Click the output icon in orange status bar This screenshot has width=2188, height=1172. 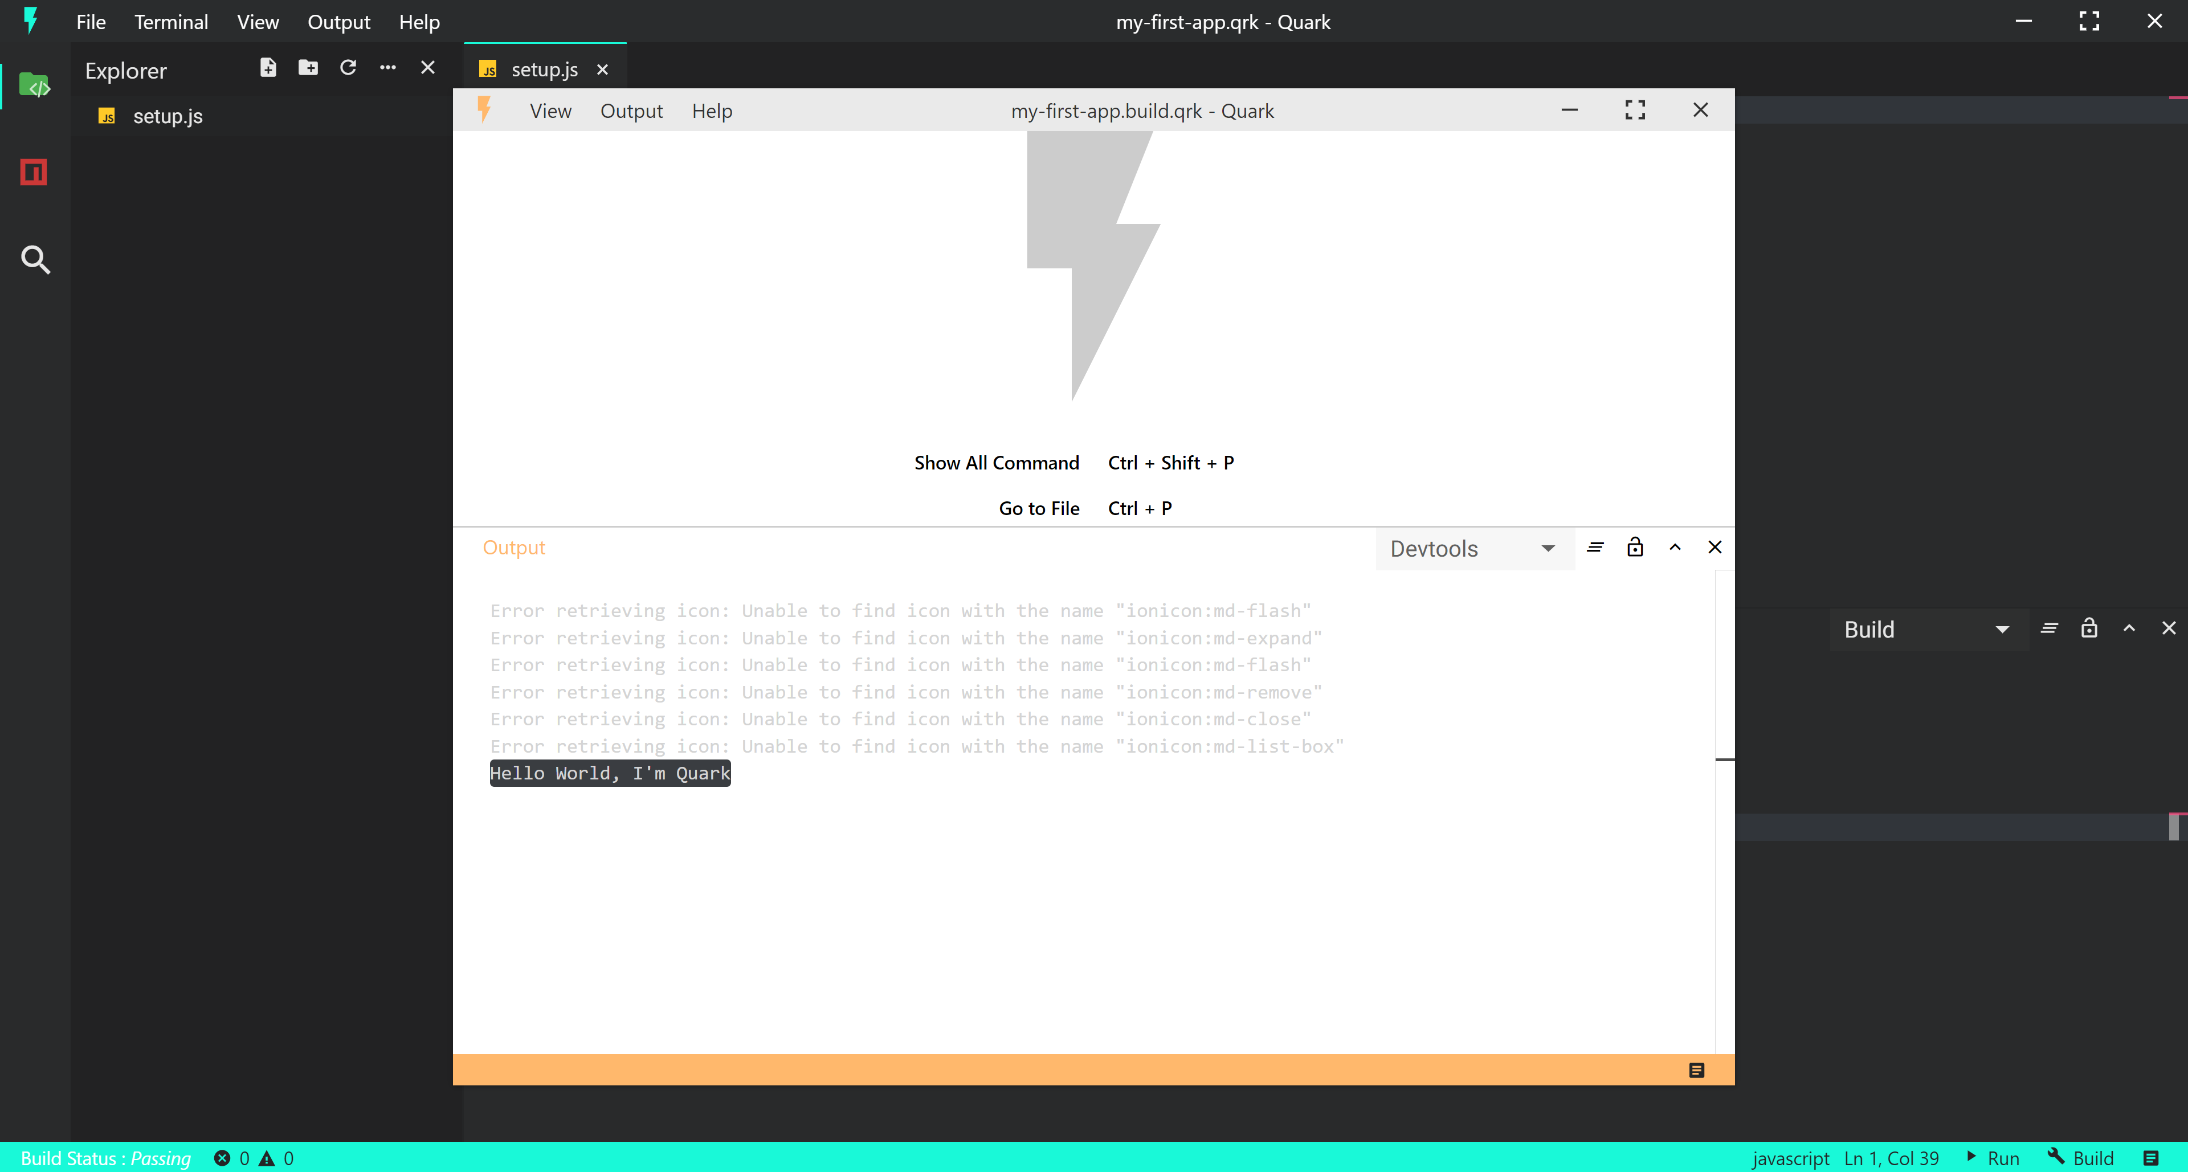click(1697, 1071)
